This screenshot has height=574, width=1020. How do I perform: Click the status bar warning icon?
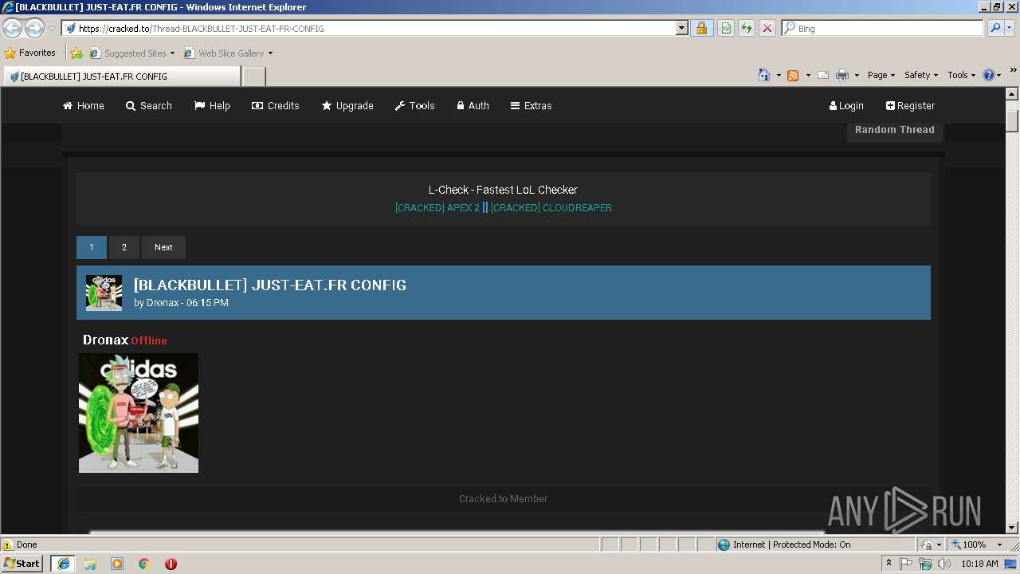pos(8,545)
